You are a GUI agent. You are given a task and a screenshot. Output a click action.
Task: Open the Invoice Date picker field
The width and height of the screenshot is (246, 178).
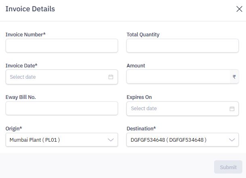57,77
